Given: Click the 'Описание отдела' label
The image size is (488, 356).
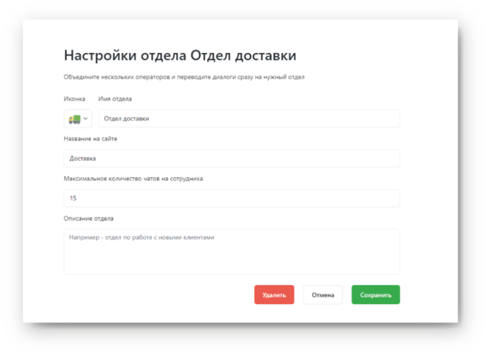Looking at the screenshot, I should 89,219.
